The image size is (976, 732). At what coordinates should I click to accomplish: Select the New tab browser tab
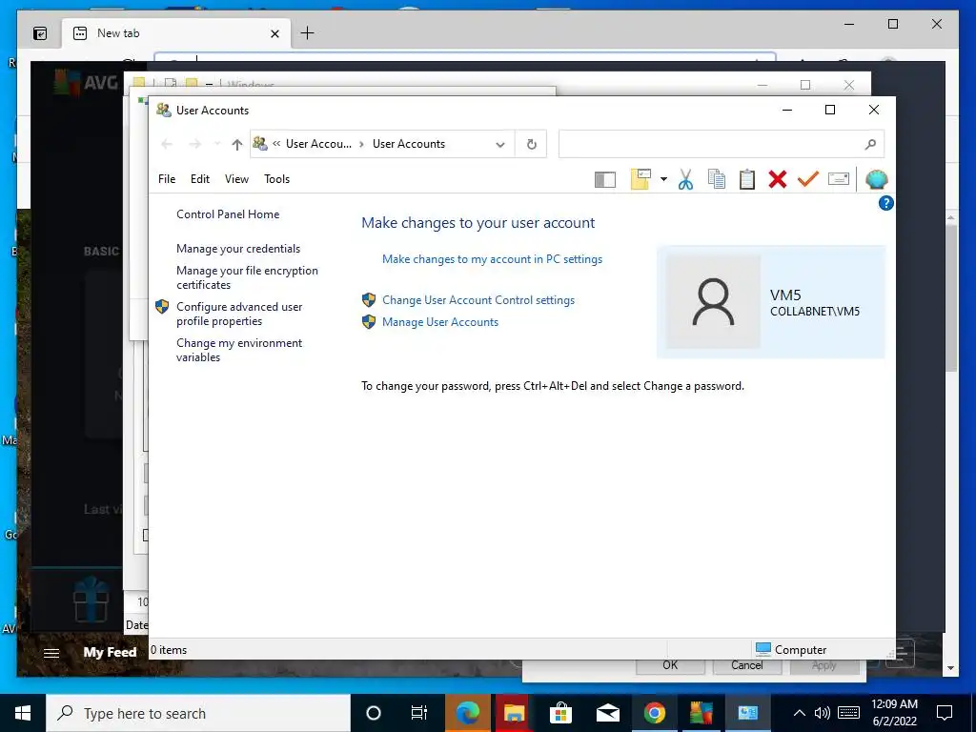[175, 33]
